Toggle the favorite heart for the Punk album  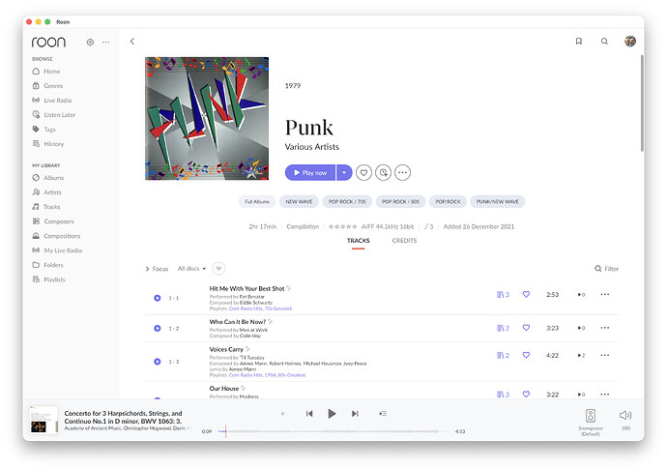pyautogui.click(x=363, y=172)
